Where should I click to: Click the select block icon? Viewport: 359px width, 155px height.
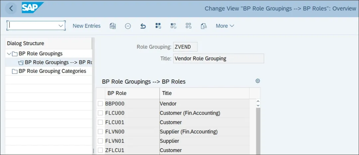point(173,26)
